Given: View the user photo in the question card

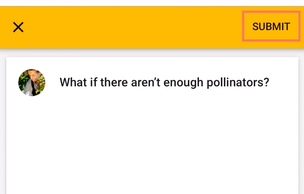Looking at the screenshot, I should point(32,83).
